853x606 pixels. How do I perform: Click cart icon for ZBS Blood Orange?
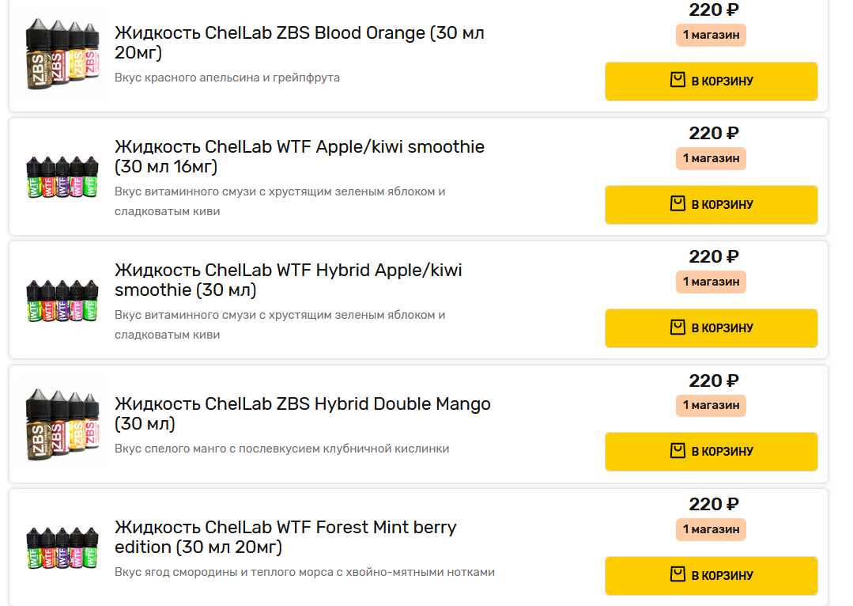point(677,81)
